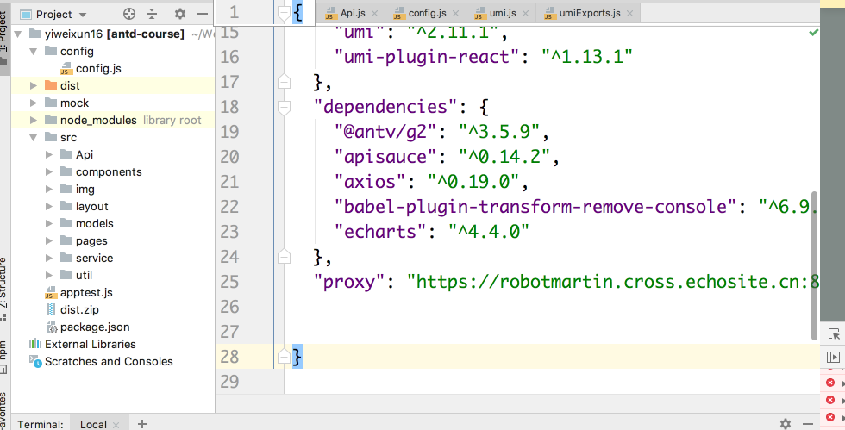Collapse the src folder
The height and width of the screenshot is (430, 845).
pyautogui.click(x=34, y=137)
